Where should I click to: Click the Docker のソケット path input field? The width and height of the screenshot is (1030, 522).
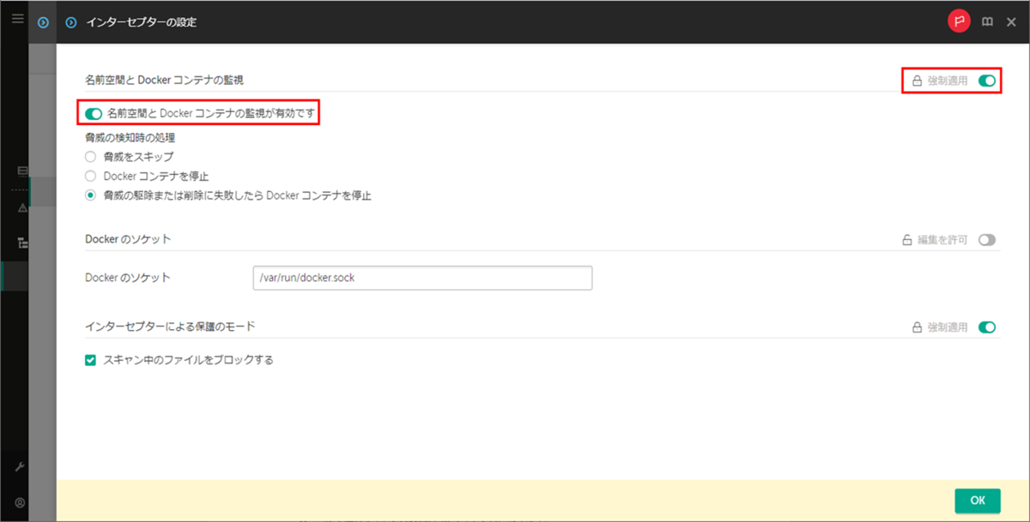pos(422,278)
